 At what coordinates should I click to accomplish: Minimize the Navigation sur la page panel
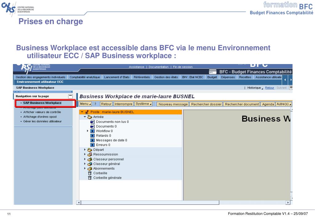click(70, 96)
